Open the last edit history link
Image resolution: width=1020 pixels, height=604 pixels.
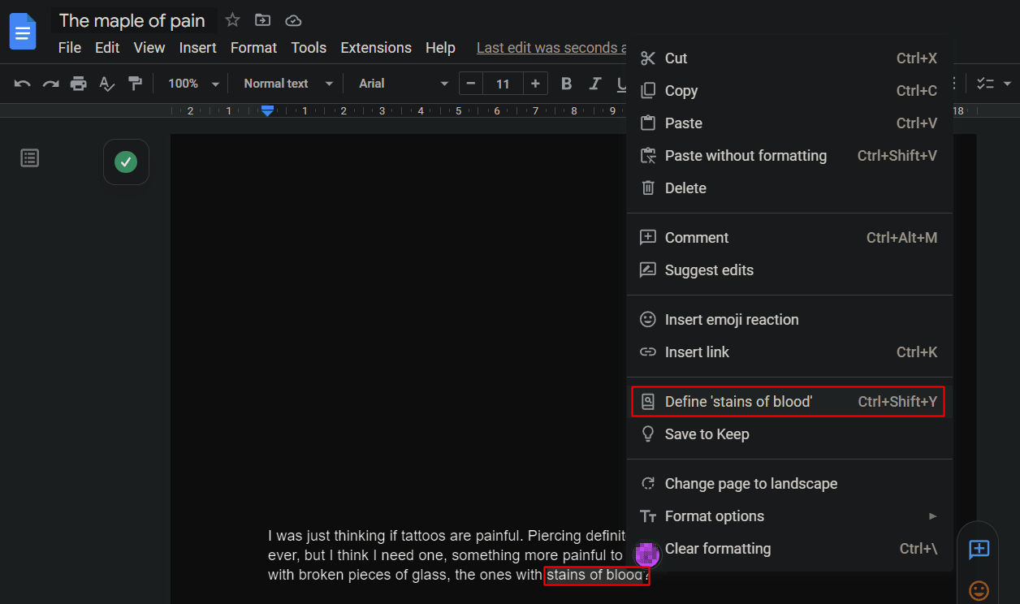551,48
